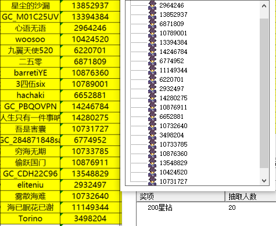Screen dimensions: 276x226
Task: Pick the user icon beside 10733785 in list
Action: [x=152, y=144]
